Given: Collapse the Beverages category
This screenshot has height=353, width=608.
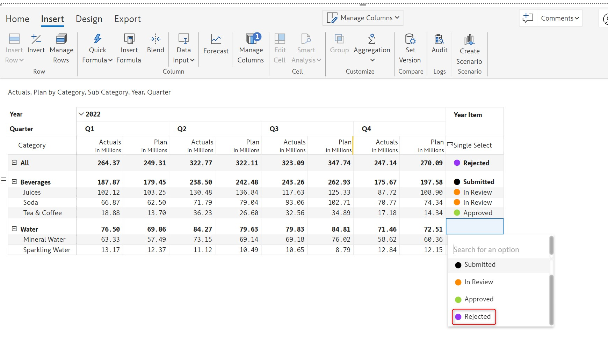Looking at the screenshot, I should [x=14, y=182].
